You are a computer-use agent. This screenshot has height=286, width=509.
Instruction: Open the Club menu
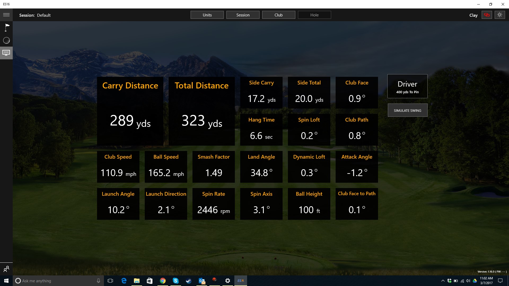click(x=279, y=15)
